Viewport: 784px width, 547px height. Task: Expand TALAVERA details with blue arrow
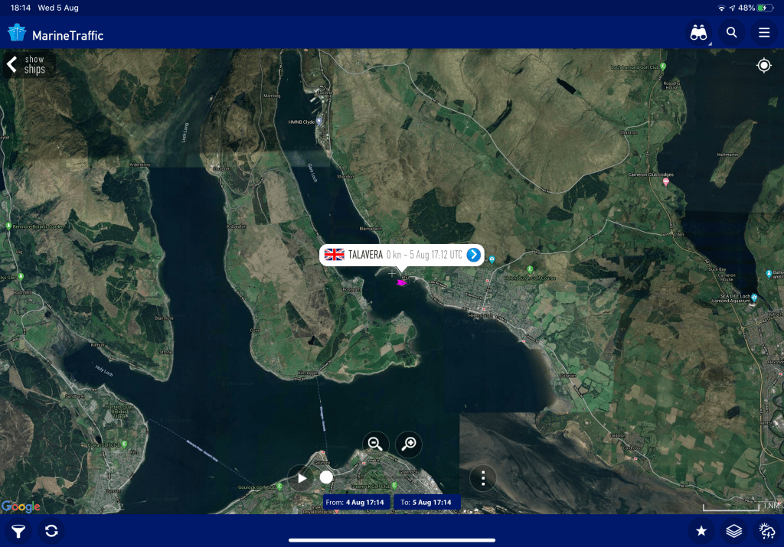[x=473, y=255]
